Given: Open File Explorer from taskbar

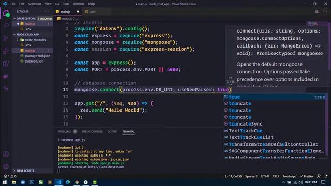Looking at the screenshot, I should click(14, 182).
